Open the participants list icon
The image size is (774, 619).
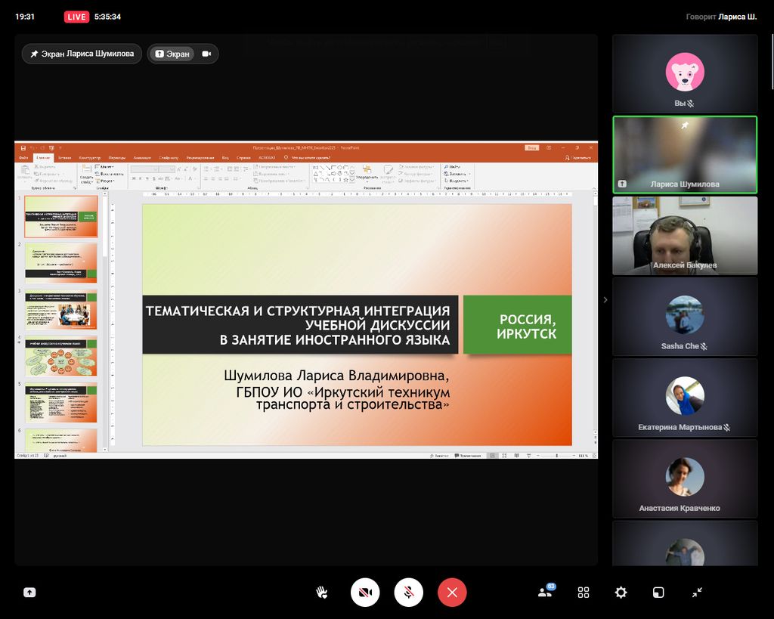tap(545, 593)
